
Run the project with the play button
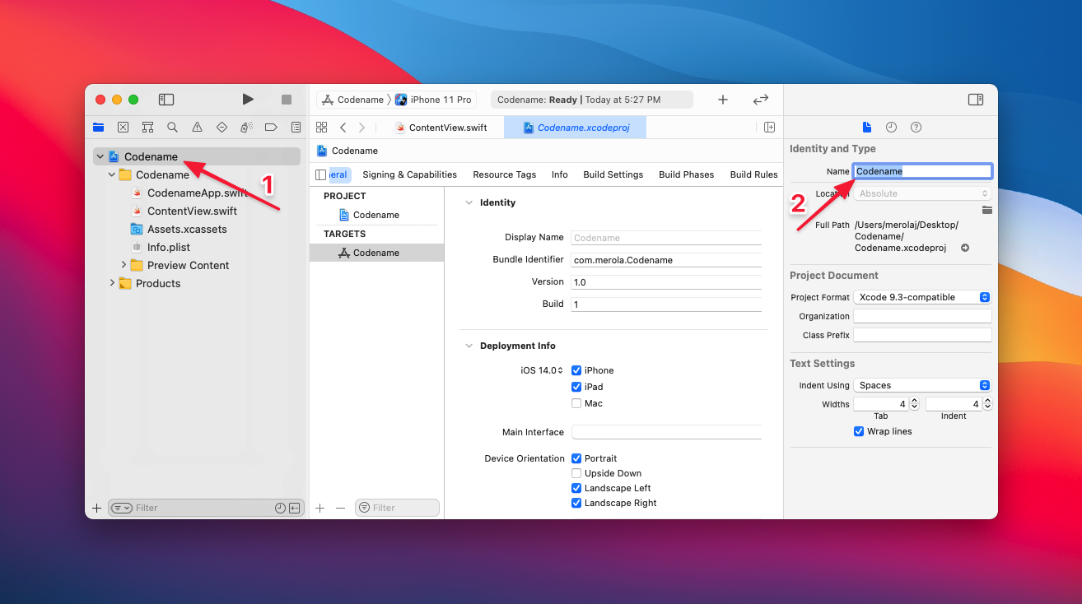(x=248, y=100)
